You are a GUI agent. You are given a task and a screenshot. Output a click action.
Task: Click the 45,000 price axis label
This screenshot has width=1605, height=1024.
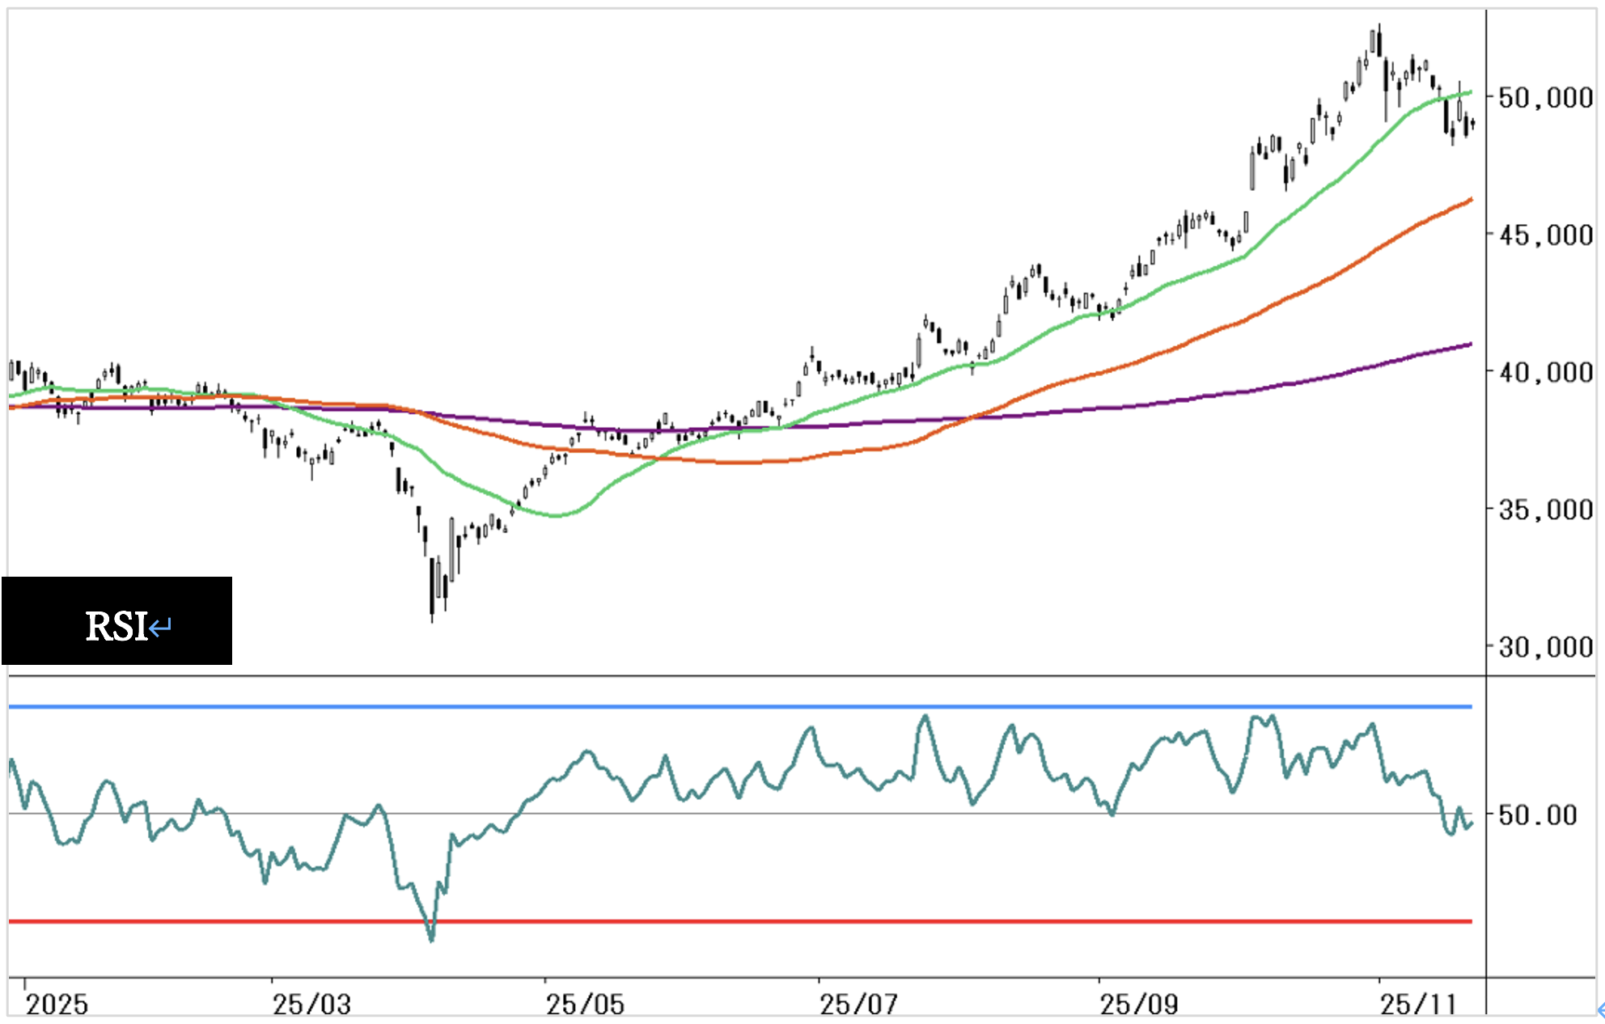click(1545, 235)
